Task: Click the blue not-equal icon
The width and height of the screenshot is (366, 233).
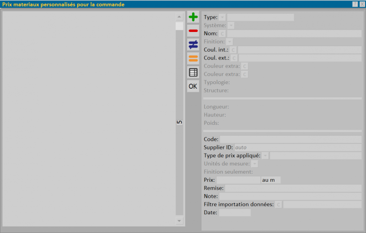Action: 193,44
